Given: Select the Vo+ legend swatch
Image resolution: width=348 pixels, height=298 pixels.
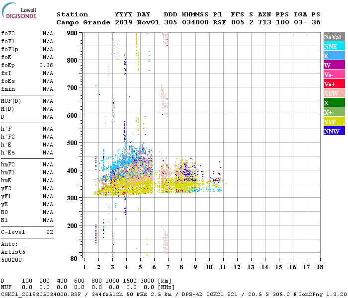Looking at the screenshot, I should coord(334,84).
